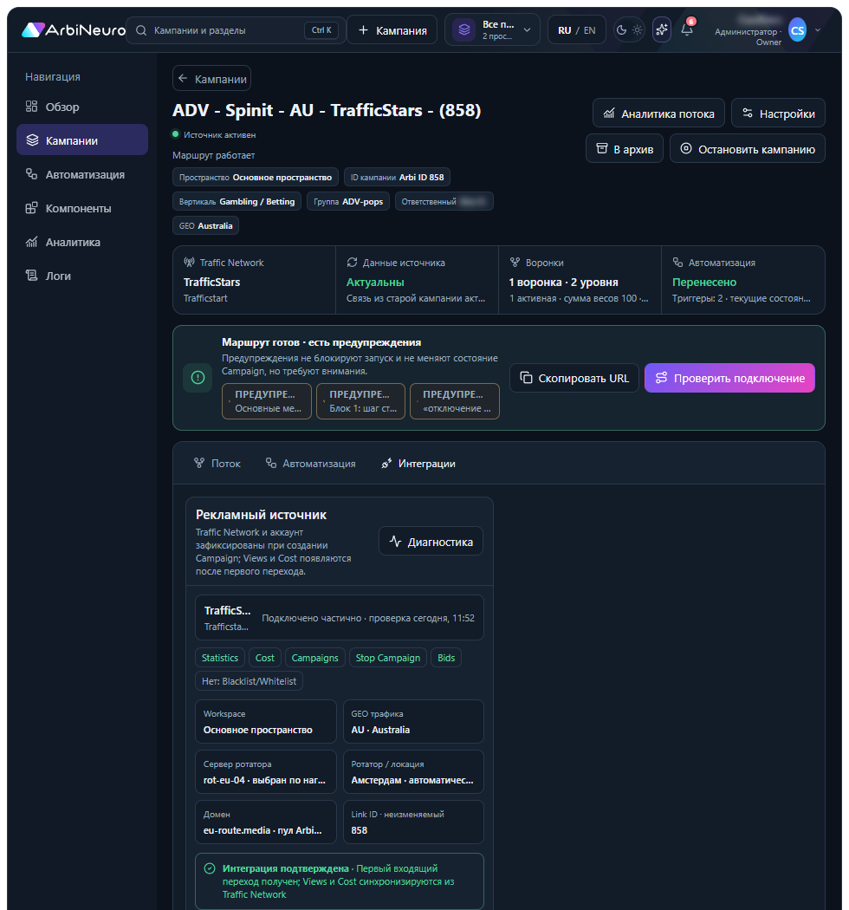Open the Автоматизация Перенесено card
849x910 pixels.
tap(742, 280)
